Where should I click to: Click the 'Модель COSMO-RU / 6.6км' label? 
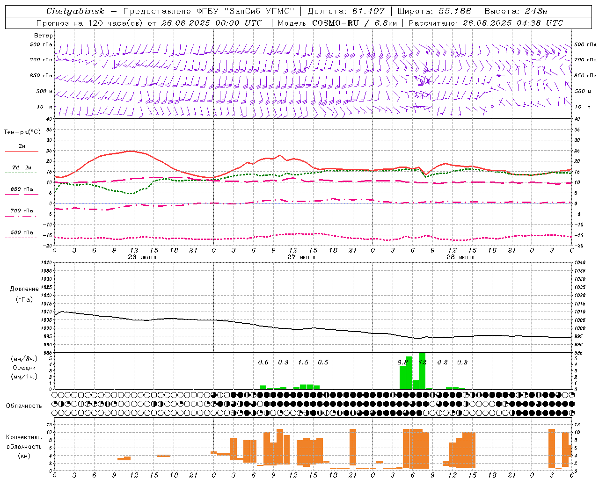pos(337,23)
